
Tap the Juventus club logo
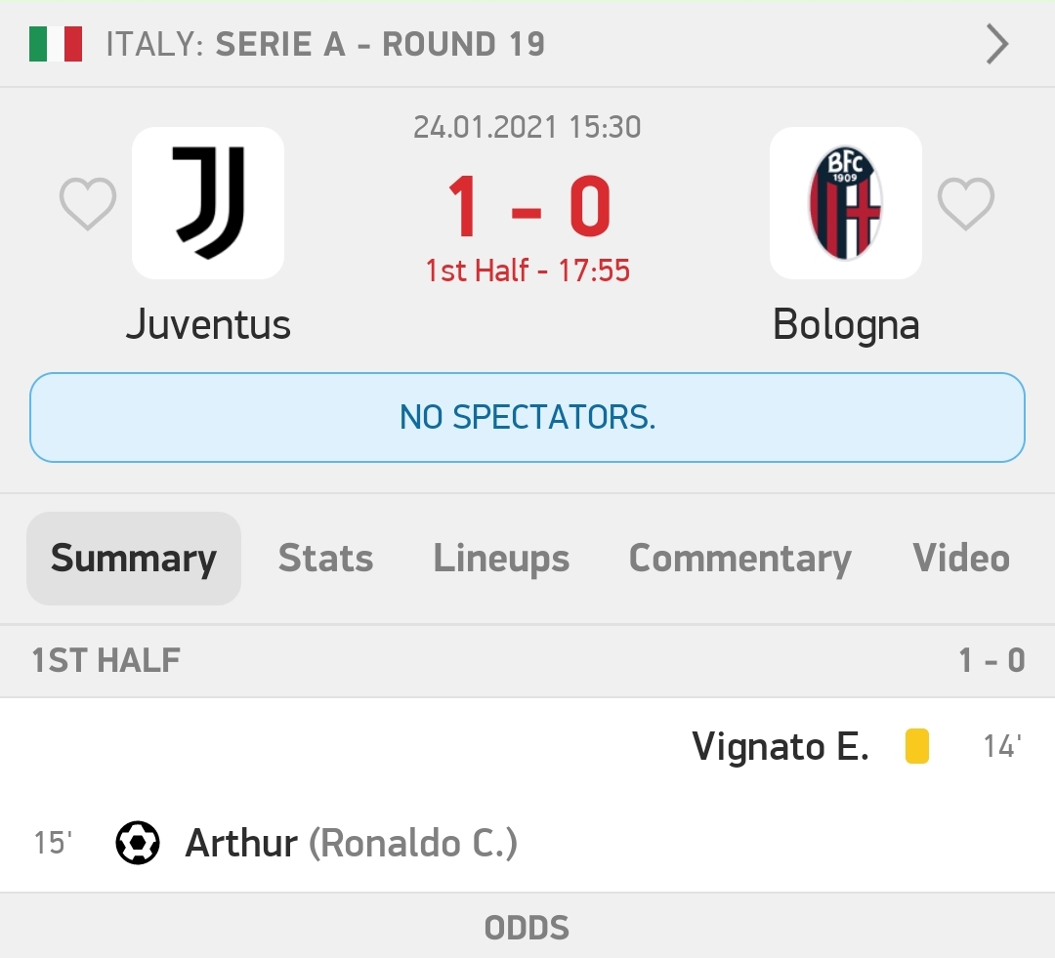click(x=208, y=203)
